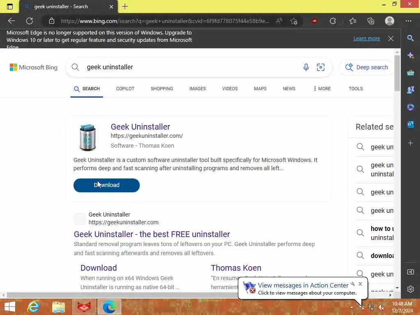Submit search with magnifier icon
420x315 pixels.
[75, 67]
